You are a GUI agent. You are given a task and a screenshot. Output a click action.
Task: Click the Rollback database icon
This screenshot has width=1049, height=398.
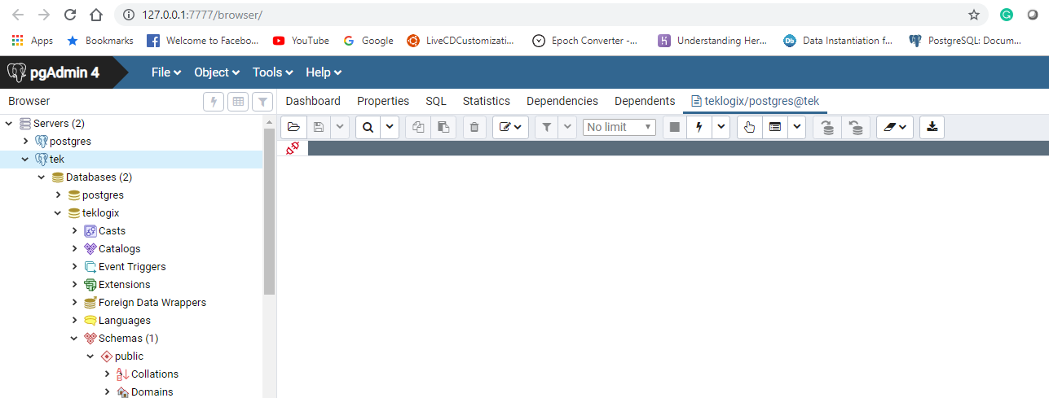click(855, 127)
